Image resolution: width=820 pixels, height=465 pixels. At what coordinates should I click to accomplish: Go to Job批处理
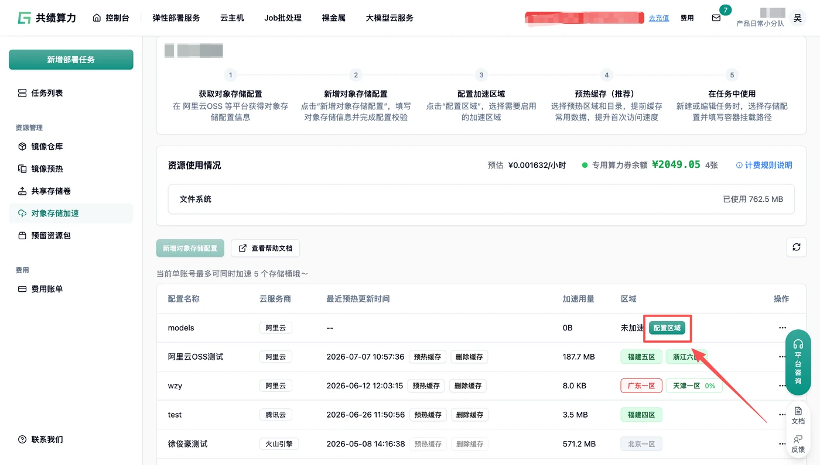(283, 18)
